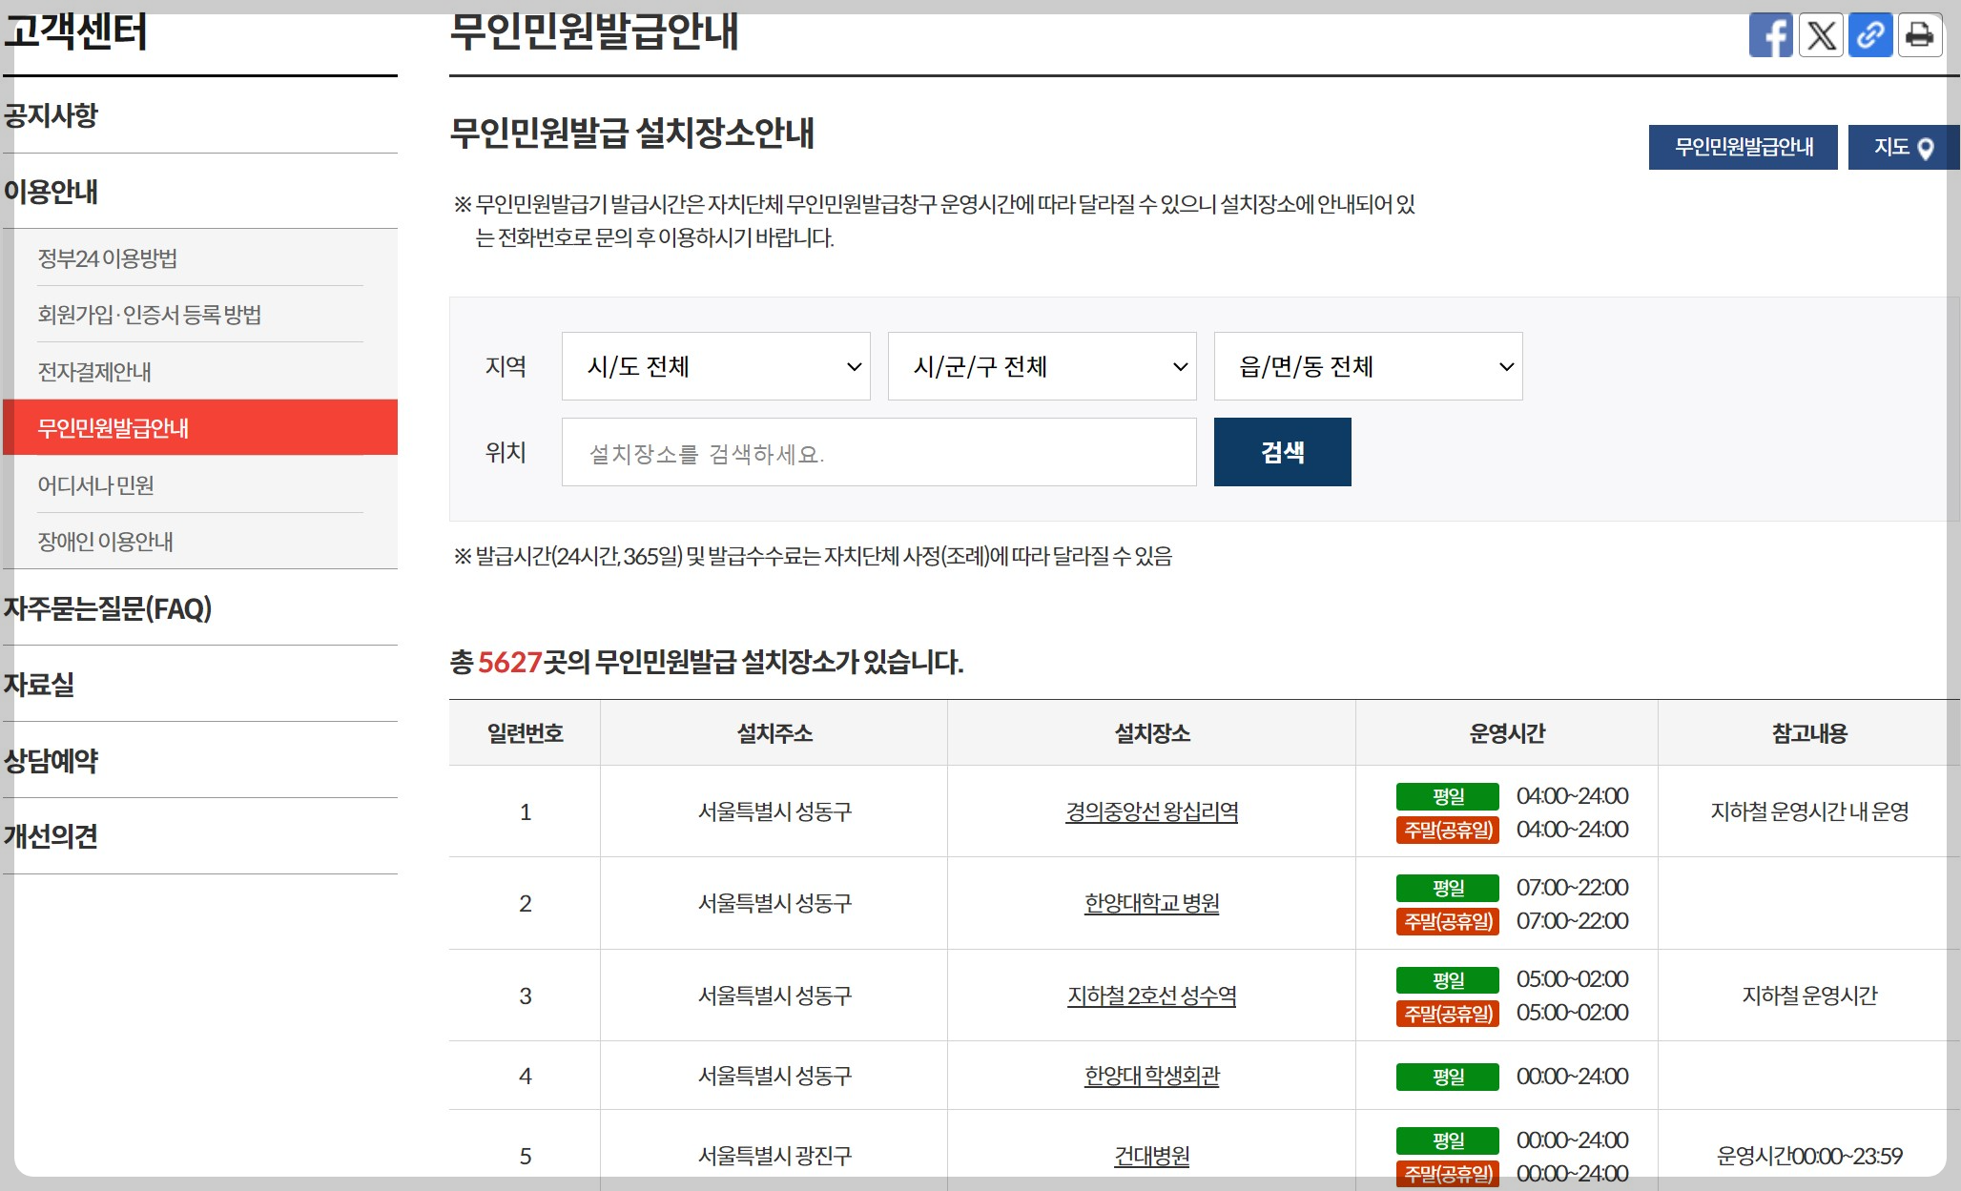Go to 회원가입·인증서 등록 방법
The height and width of the screenshot is (1191, 1961).
tap(150, 315)
